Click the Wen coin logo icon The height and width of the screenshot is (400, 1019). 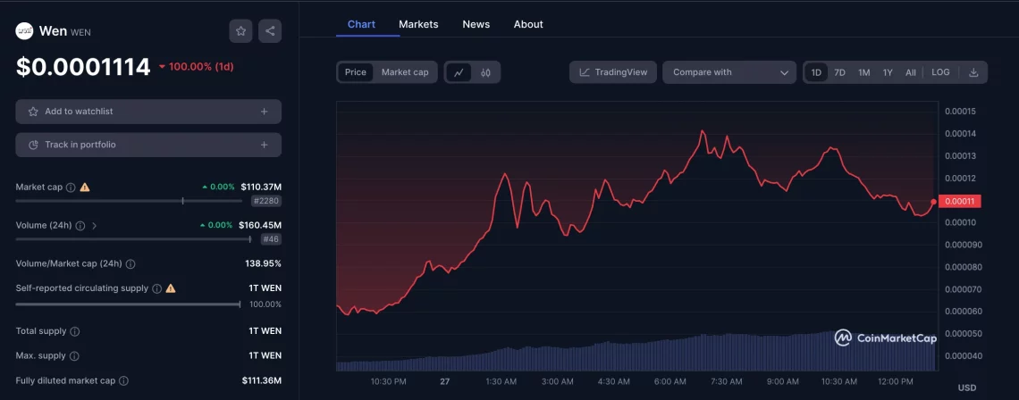click(x=25, y=30)
